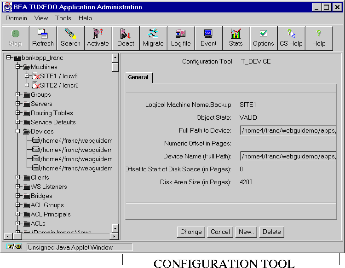
Task: Click the Machines open folder icon
Action: pos(27,67)
